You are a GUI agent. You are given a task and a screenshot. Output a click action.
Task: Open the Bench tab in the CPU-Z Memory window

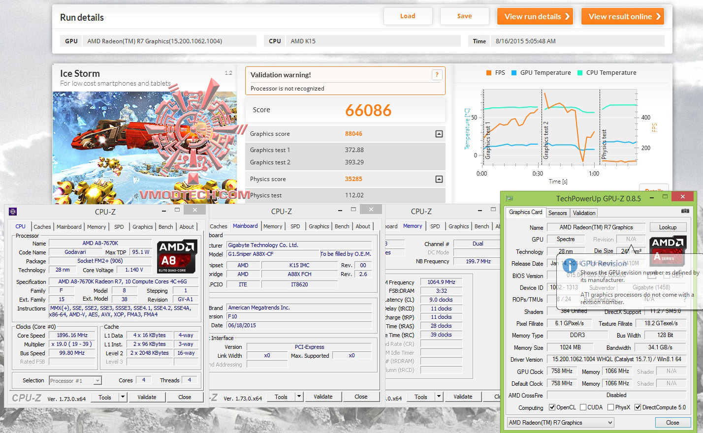(482, 226)
